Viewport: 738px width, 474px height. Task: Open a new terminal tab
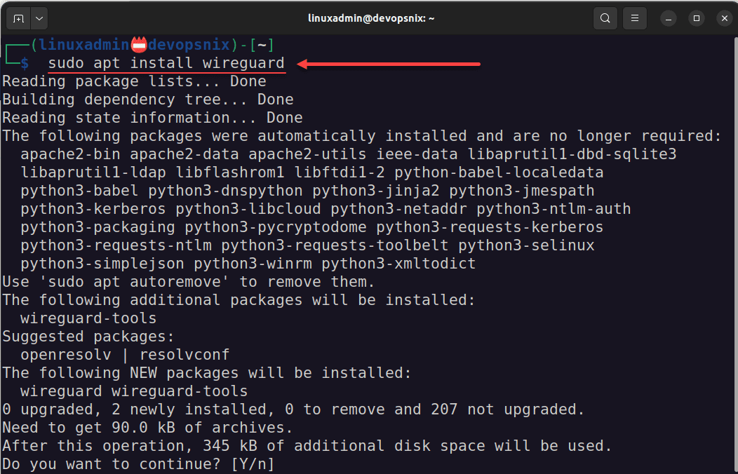tap(18, 18)
